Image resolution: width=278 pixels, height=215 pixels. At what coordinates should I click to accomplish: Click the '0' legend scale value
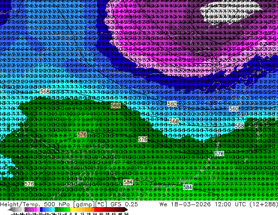71,214
